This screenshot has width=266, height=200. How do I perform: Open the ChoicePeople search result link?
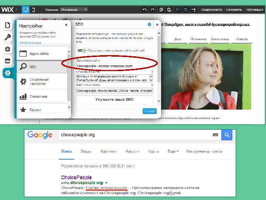tap(76, 177)
